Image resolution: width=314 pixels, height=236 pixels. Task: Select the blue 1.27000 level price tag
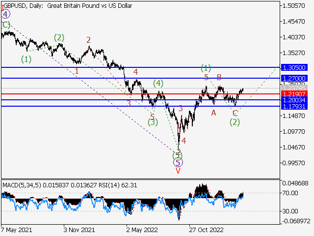(294, 78)
